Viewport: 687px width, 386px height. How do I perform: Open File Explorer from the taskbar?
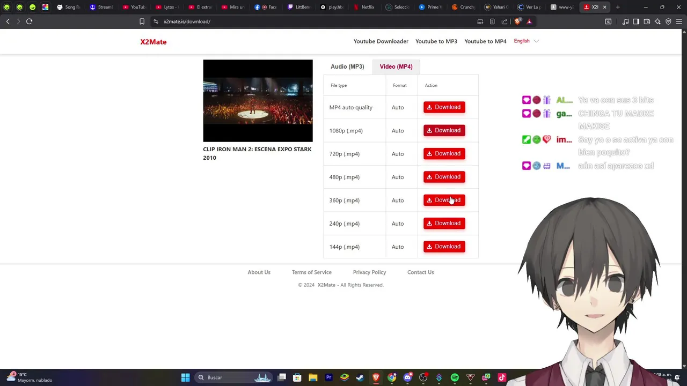click(313, 377)
